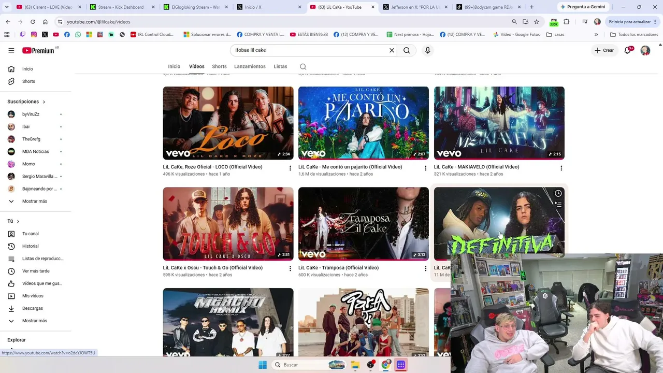Play the MAKIAVELO video thumbnail

[x=499, y=123]
